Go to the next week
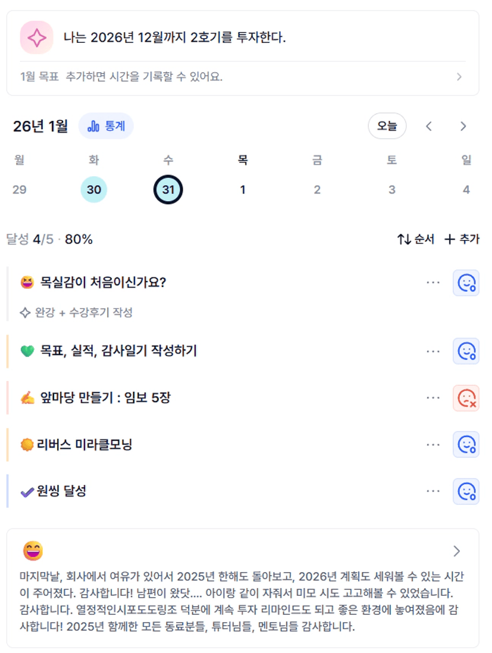 point(463,126)
